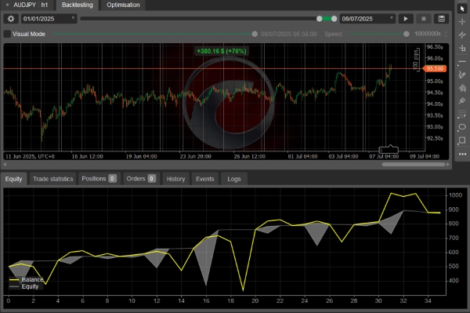The width and height of the screenshot is (470, 313).
Task: Start the backtest with play button
Action: click(406, 19)
